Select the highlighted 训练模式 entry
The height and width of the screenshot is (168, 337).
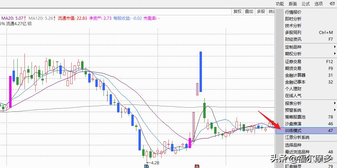click(x=306, y=131)
